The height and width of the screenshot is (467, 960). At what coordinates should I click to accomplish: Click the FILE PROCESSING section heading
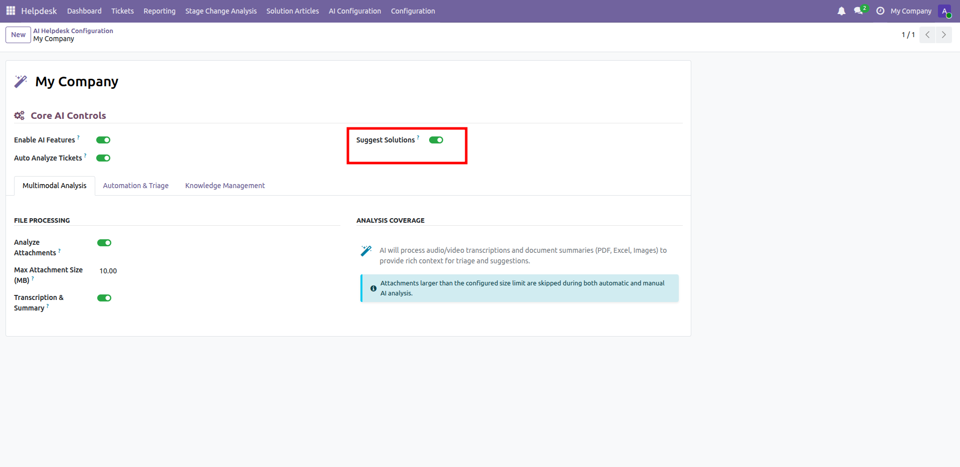click(x=42, y=220)
